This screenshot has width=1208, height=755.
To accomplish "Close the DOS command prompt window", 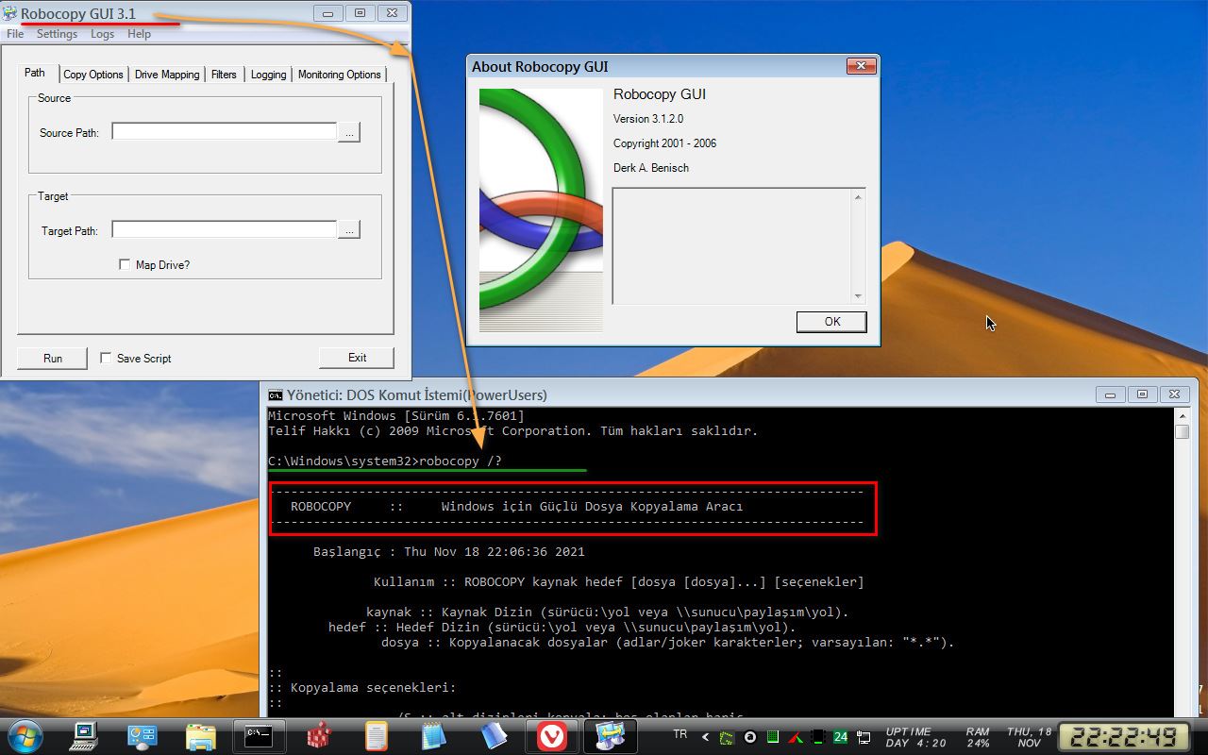I will pyautogui.click(x=1174, y=394).
